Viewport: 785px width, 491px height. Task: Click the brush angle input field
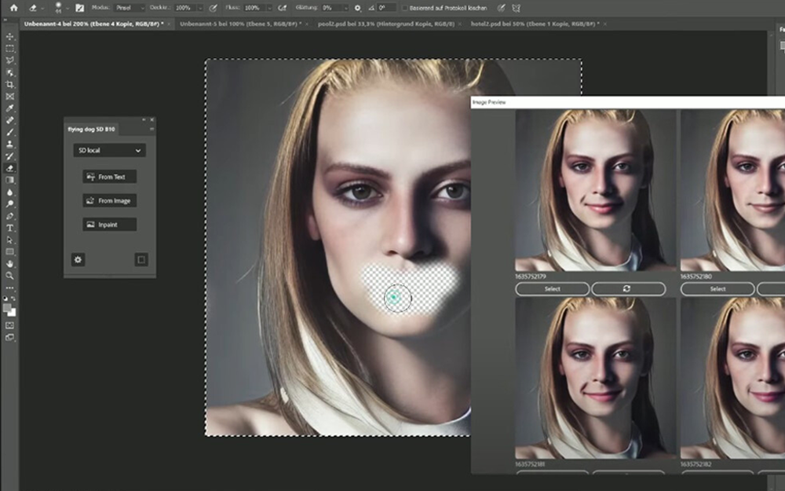(x=386, y=8)
